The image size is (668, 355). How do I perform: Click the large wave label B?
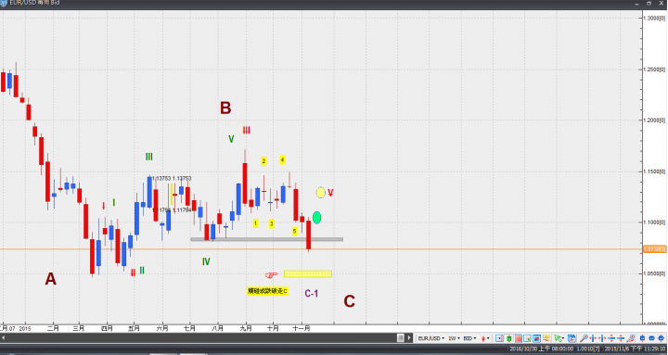[225, 108]
